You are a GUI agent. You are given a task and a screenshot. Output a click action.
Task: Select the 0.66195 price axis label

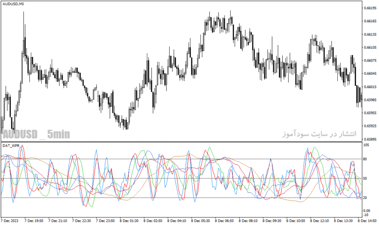click(x=370, y=8)
